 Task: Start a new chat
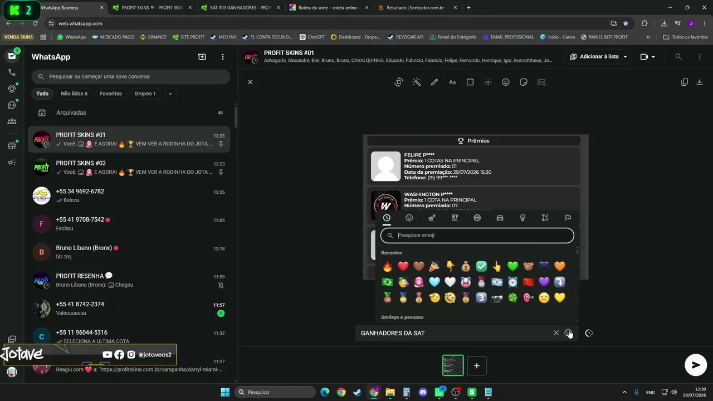[x=202, y=57]
